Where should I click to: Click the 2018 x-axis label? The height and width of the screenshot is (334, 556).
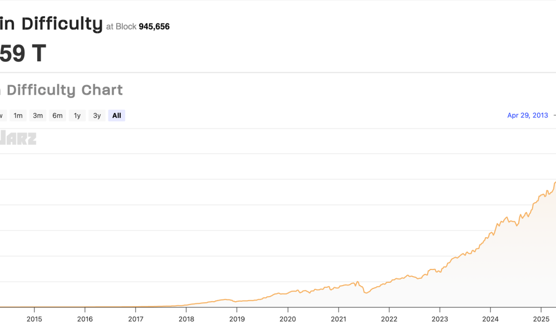(186, 319)
